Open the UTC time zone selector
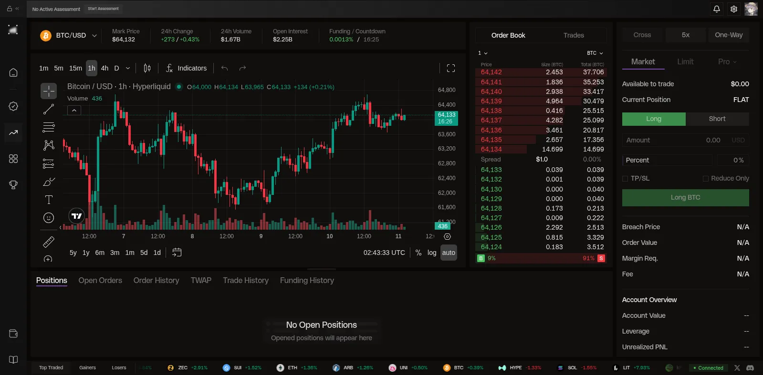Viewport: 763px width, 375px height. (384, 253)
